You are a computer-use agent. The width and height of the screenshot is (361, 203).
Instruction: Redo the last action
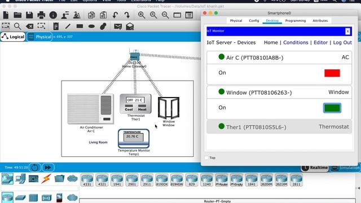point(127,15)
